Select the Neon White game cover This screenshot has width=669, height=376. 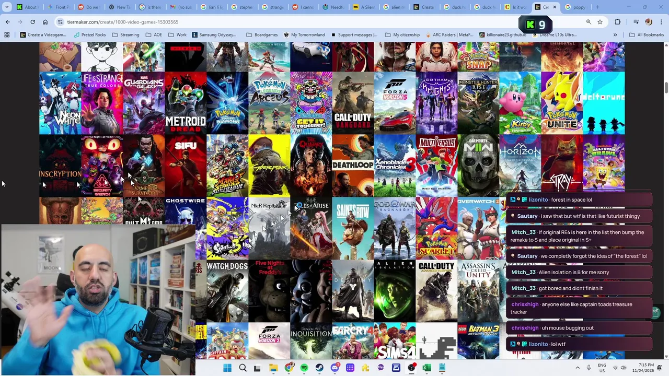click(x=60, y=103)
